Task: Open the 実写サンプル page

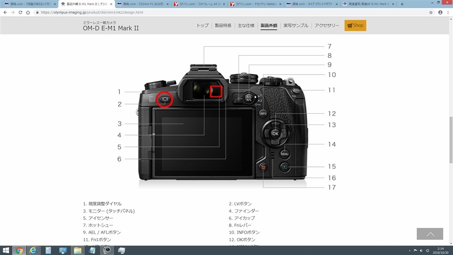Action: [x=296, y=25]
